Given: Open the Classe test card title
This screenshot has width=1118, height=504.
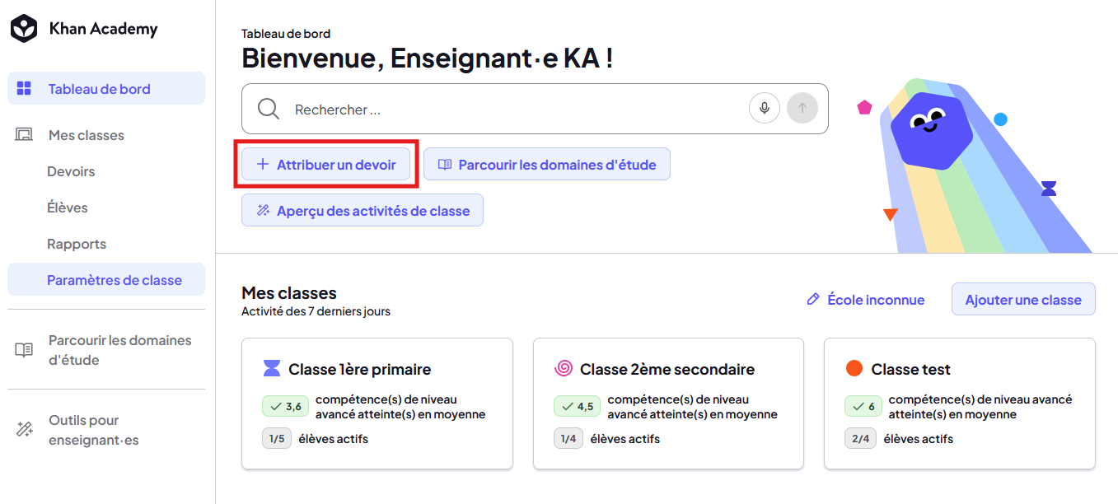Looking at the screenshot, I should 911,369.
